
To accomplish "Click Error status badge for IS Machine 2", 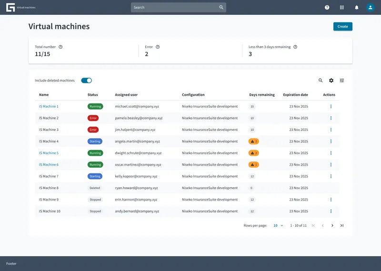I will (x=93, y=118).
